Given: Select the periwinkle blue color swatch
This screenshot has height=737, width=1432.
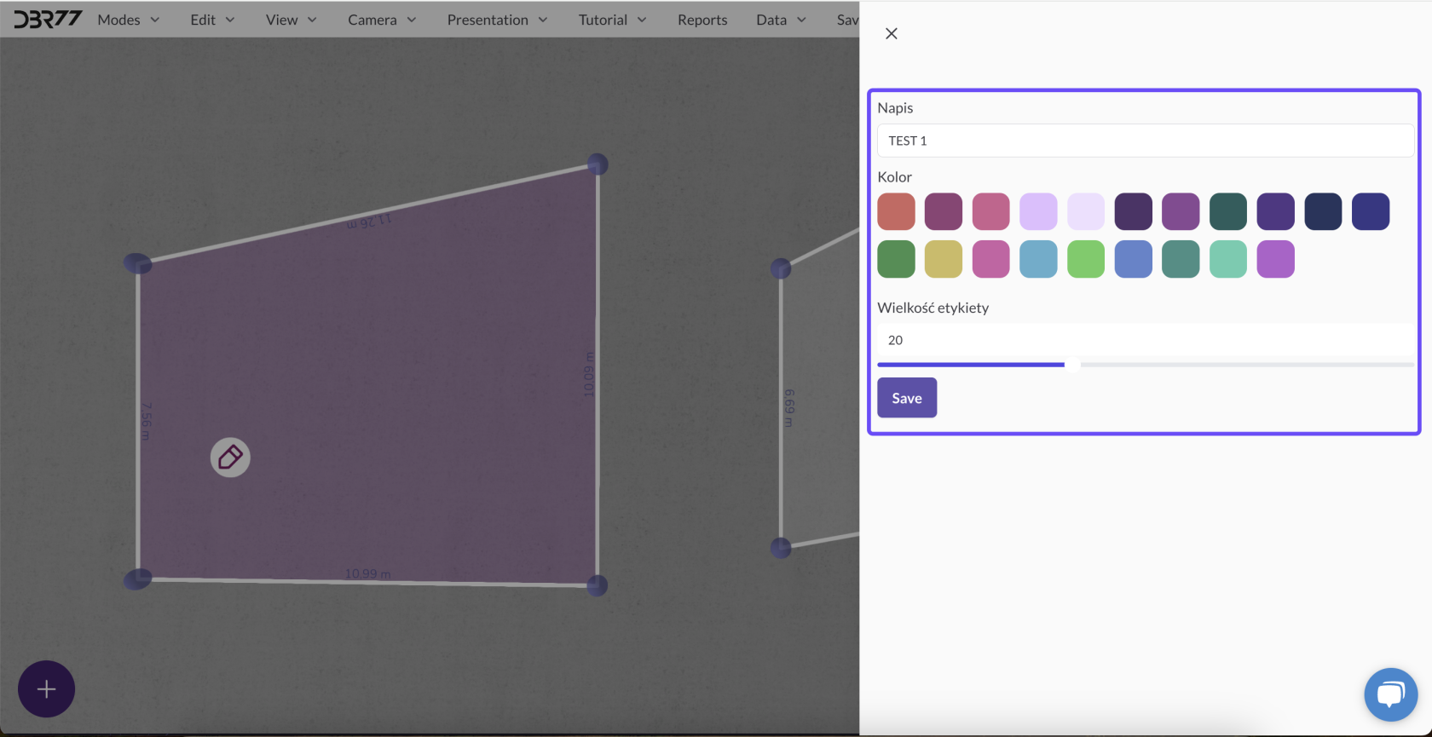Looking at the screenshot, I should point(1134,259).
